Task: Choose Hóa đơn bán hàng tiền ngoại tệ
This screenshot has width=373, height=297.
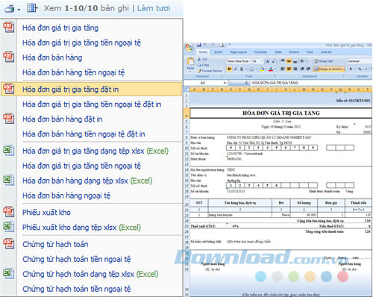Action: pyautogui.click(x=73, y=72)
